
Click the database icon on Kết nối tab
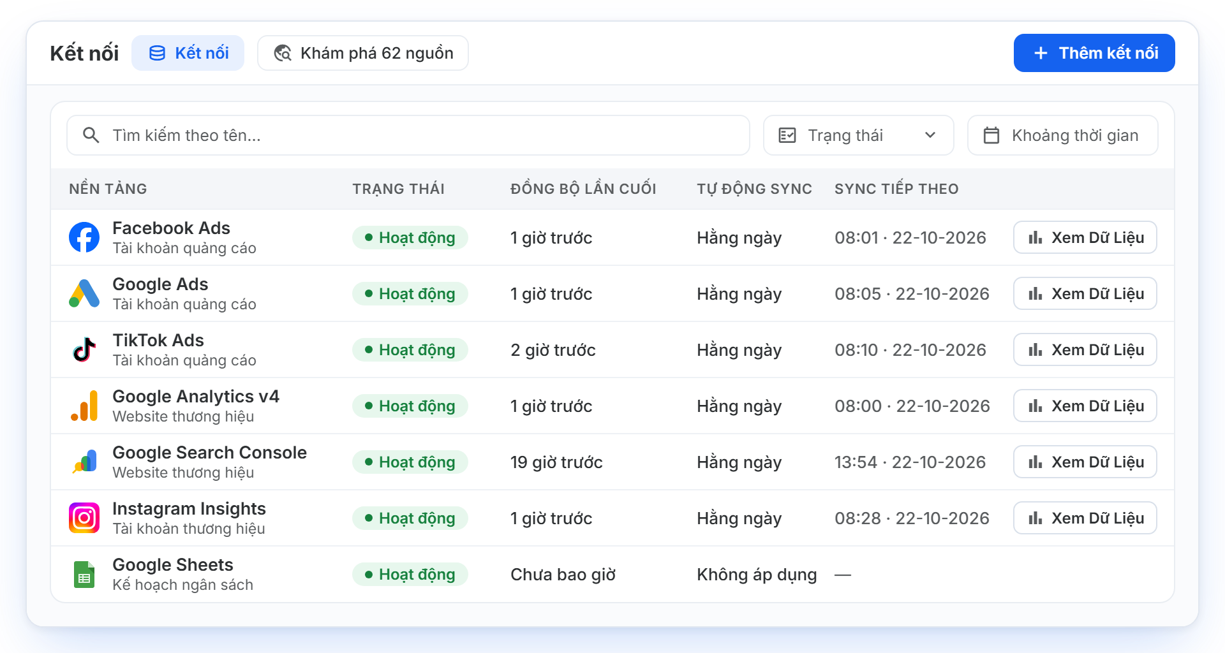(157, 53)
